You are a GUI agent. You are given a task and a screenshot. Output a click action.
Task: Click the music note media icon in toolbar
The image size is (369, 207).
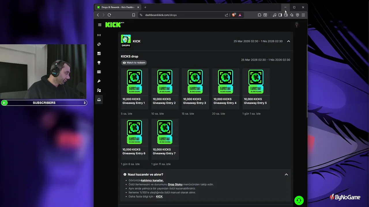pos(274,15)
